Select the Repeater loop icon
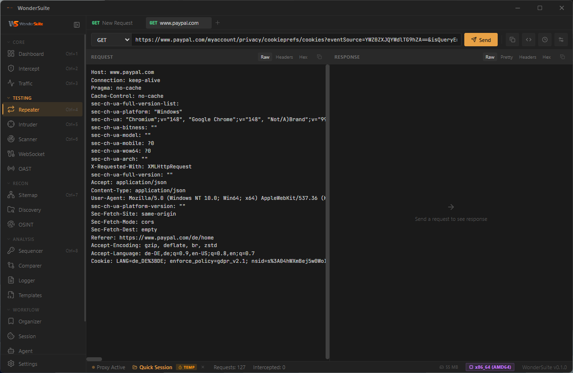This screenshot has height=373, width=573. tap(11, 110)
